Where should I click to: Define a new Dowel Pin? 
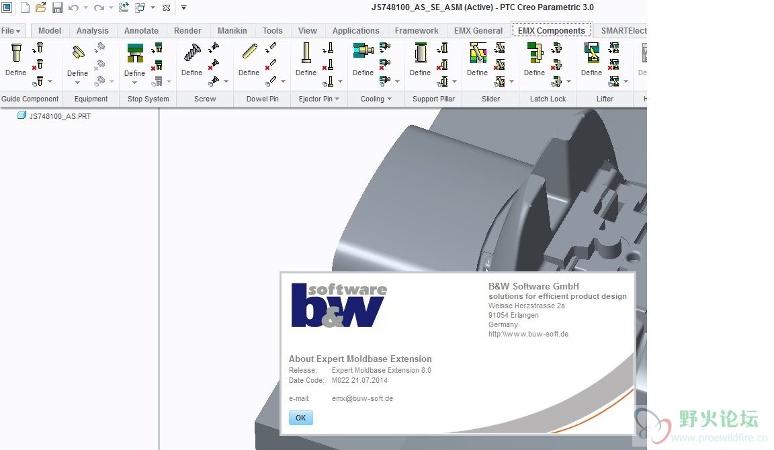[249, 59]
